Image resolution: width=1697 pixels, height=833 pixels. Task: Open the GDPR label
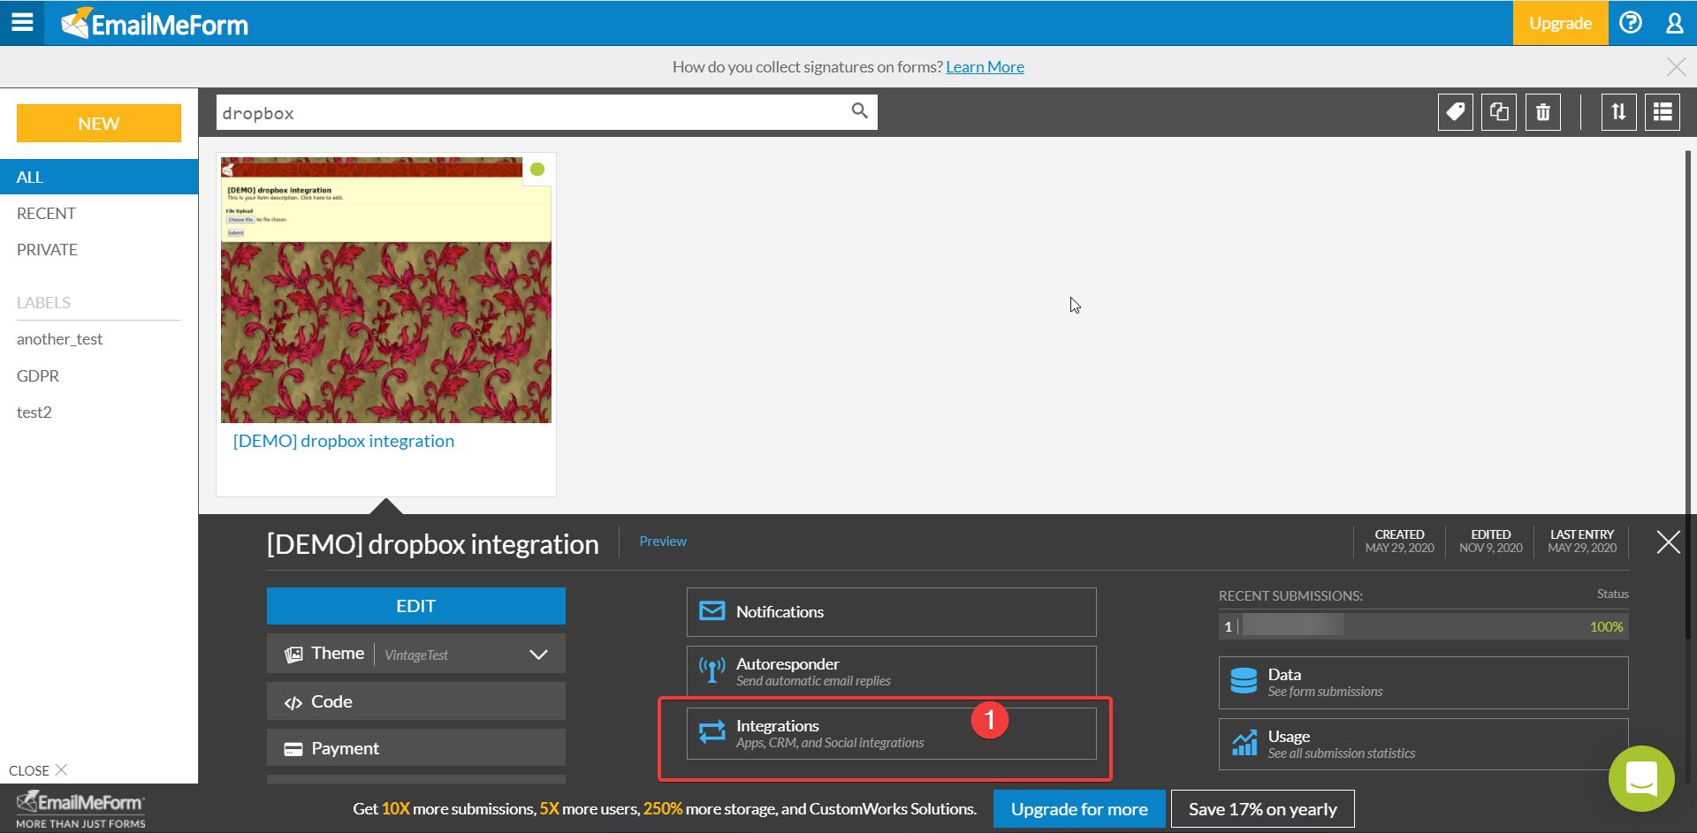38,375
